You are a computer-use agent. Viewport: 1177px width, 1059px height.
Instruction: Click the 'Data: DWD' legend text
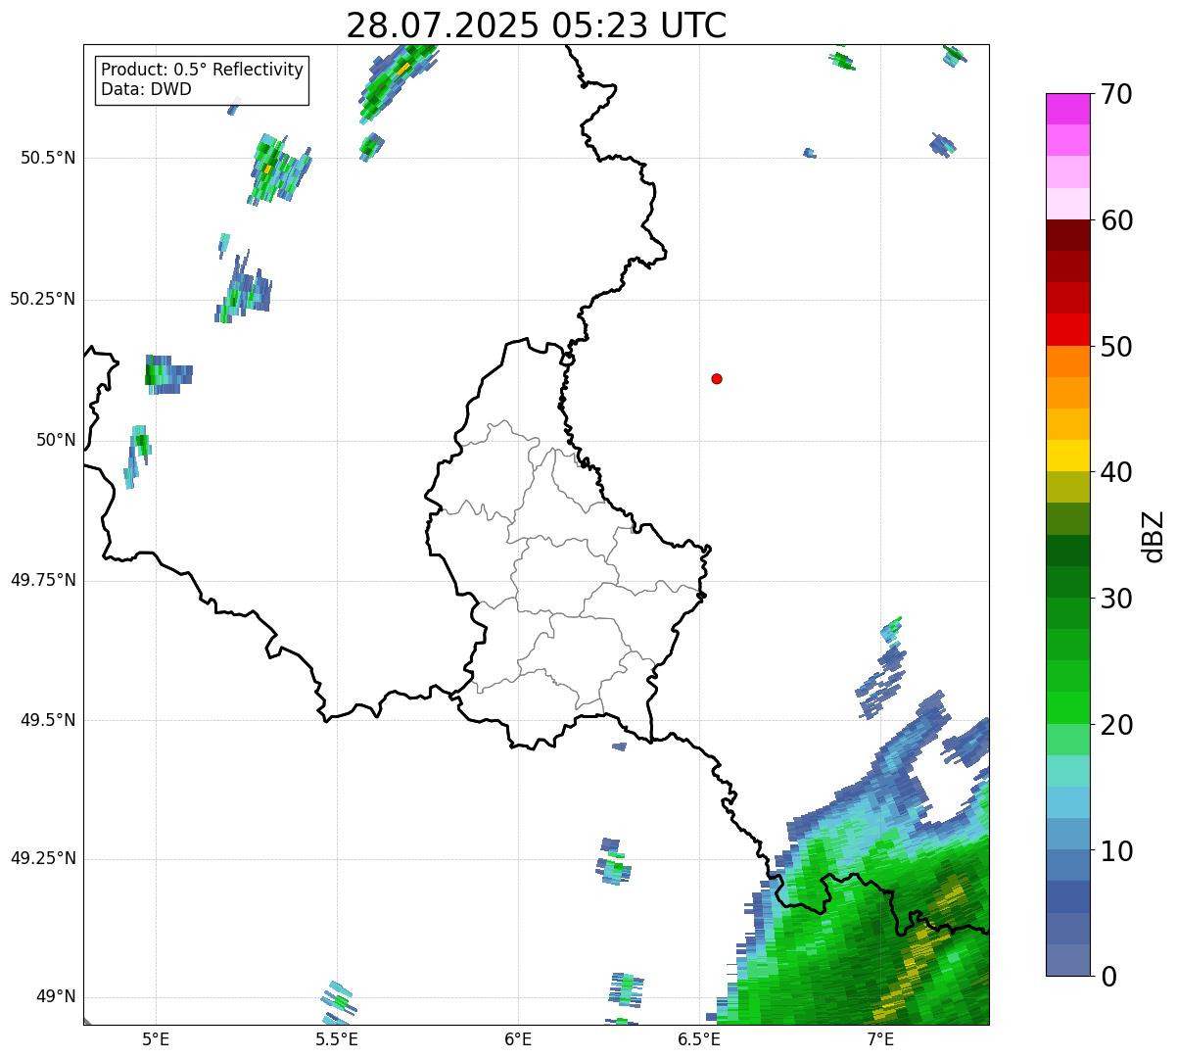[x=147, y=89]
